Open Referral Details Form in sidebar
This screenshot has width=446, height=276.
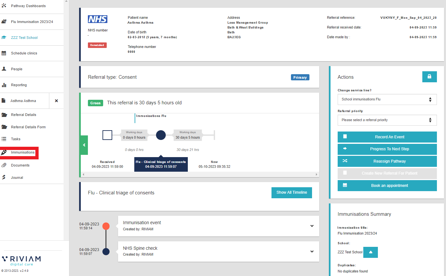click(28, 127)
